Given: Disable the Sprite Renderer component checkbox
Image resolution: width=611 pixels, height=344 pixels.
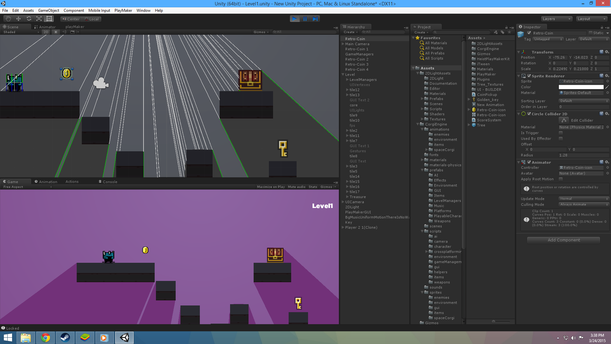Looking at the screenshot, I should (x=529, y=76).
